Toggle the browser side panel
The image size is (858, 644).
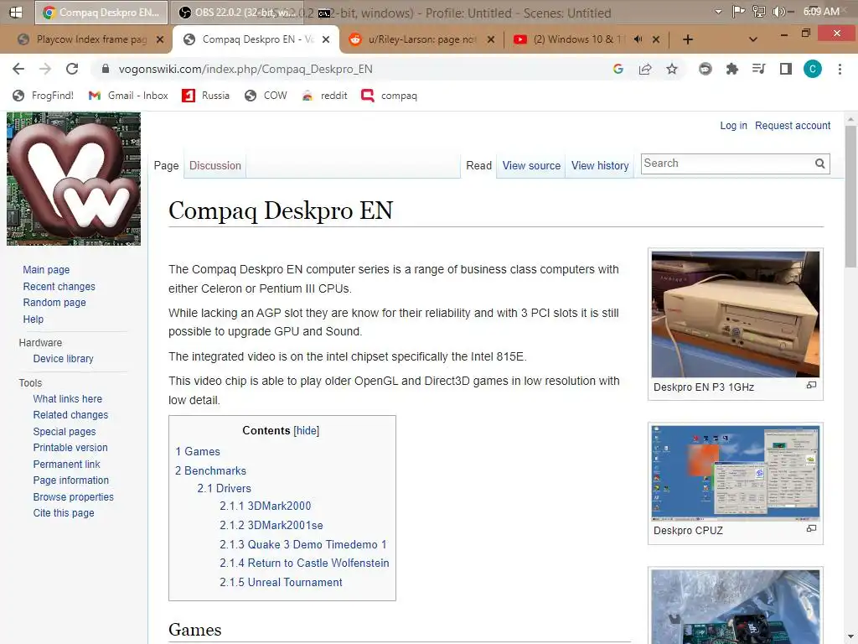coord(786,69)
